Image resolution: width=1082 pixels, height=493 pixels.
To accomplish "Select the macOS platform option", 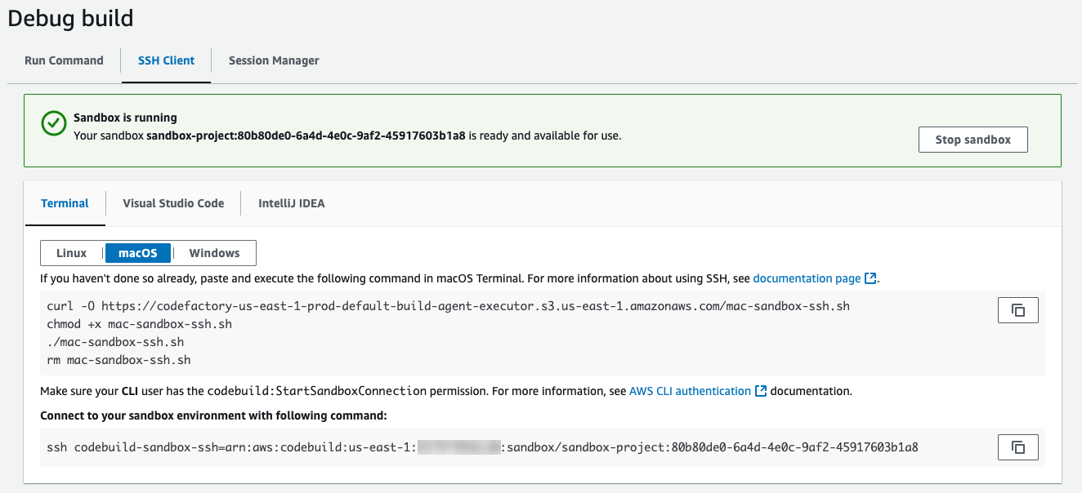I will point(138,252).
